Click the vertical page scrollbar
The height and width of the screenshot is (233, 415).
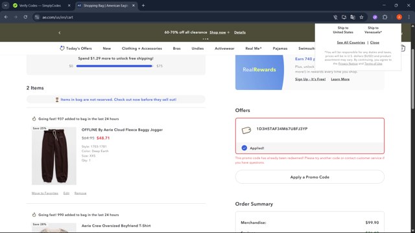point(412,79)
